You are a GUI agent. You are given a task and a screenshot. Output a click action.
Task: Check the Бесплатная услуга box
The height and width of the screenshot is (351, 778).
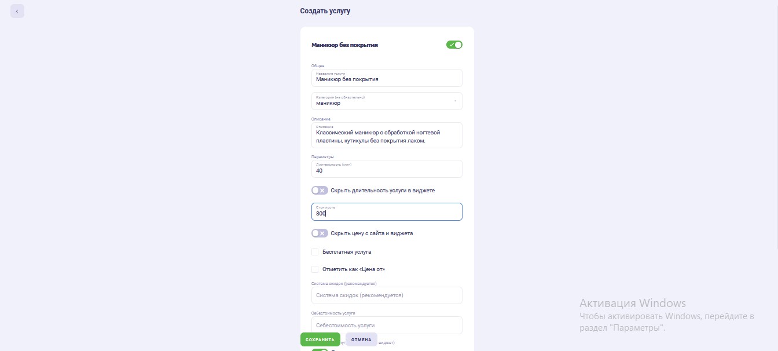pyautogui.click(x=315, y=252)
